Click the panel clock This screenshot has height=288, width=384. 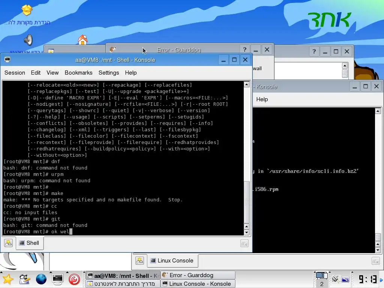tap(368, 279)
